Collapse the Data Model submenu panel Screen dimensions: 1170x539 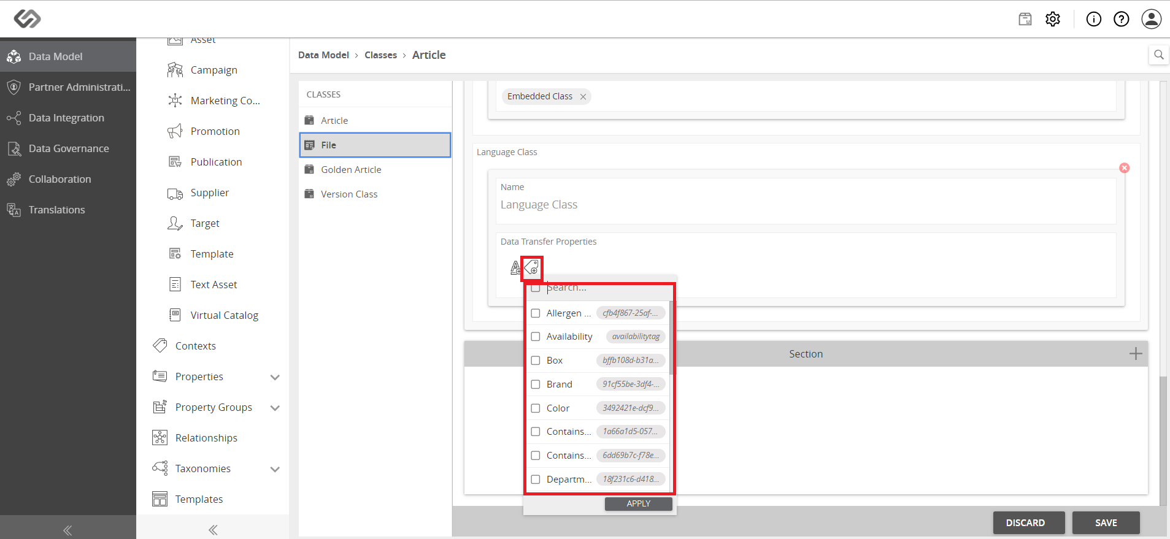(213, 530)
